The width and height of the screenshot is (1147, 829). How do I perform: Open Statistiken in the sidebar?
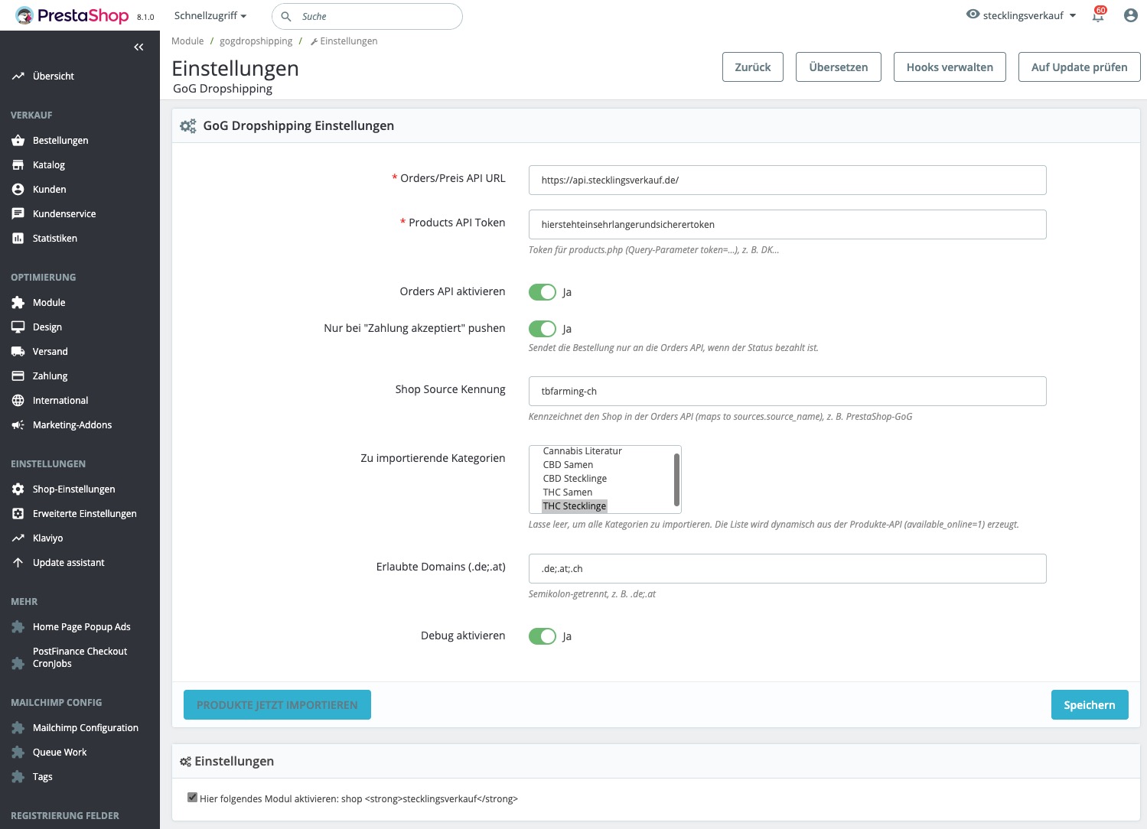54,238
